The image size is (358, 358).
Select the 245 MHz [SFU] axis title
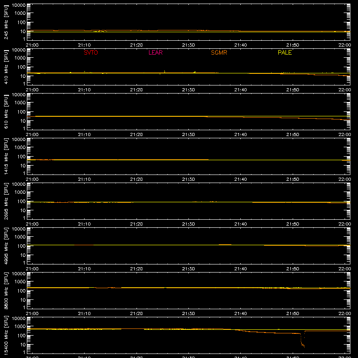(6, 22)
